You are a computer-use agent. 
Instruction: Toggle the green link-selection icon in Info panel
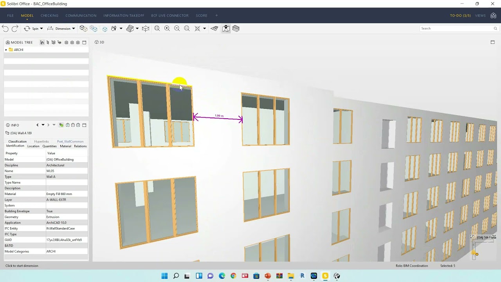(61, 125)
